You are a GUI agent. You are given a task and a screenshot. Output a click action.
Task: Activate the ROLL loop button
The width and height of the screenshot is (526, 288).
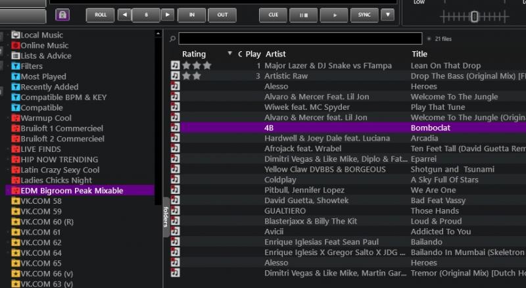(x=101, y=15)
